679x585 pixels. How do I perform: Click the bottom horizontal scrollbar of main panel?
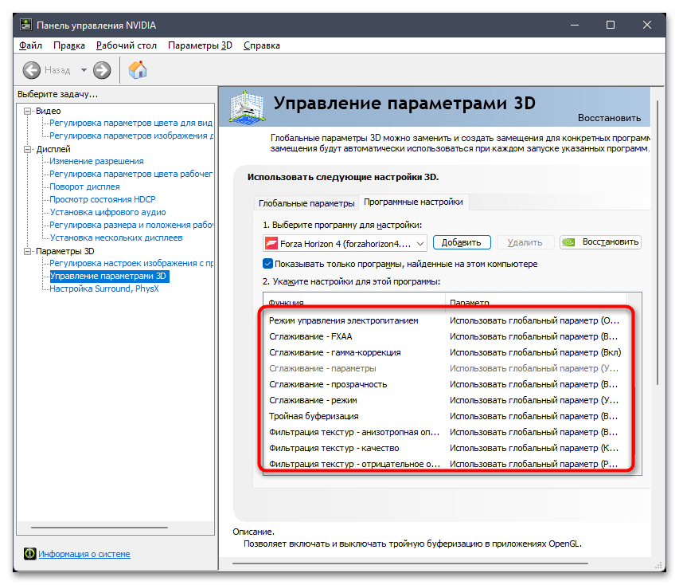click(410, 563)
